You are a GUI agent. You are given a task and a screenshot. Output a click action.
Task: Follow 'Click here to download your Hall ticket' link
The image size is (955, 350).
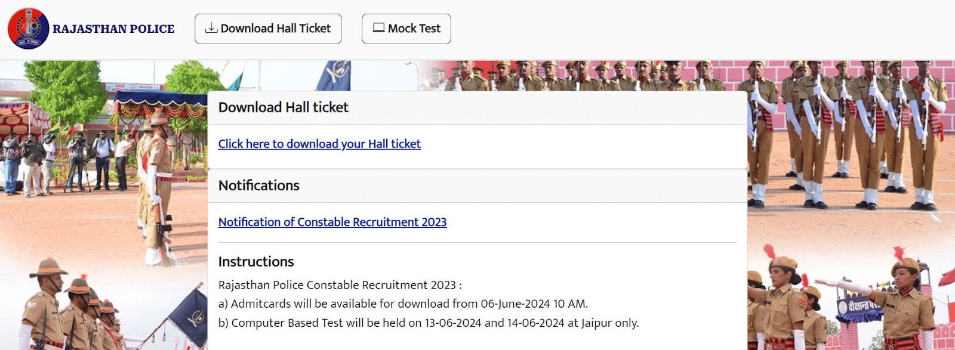(319, 144)
